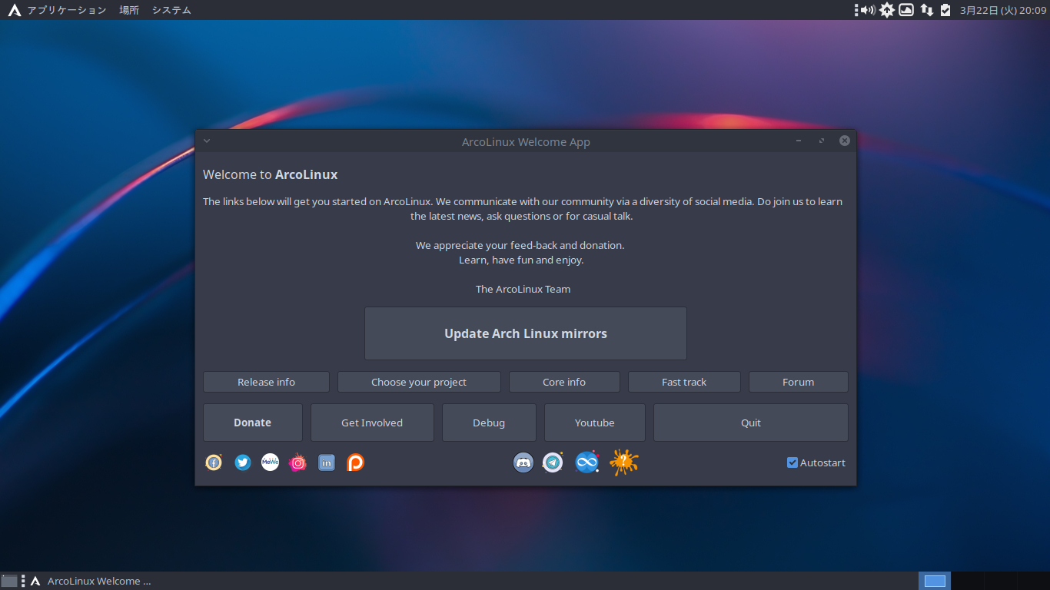Screen dimensions: 1050x590
Task: Close the ArcoLinux Welcome App window
Action: pyautogui.click(x=845, y=141)
